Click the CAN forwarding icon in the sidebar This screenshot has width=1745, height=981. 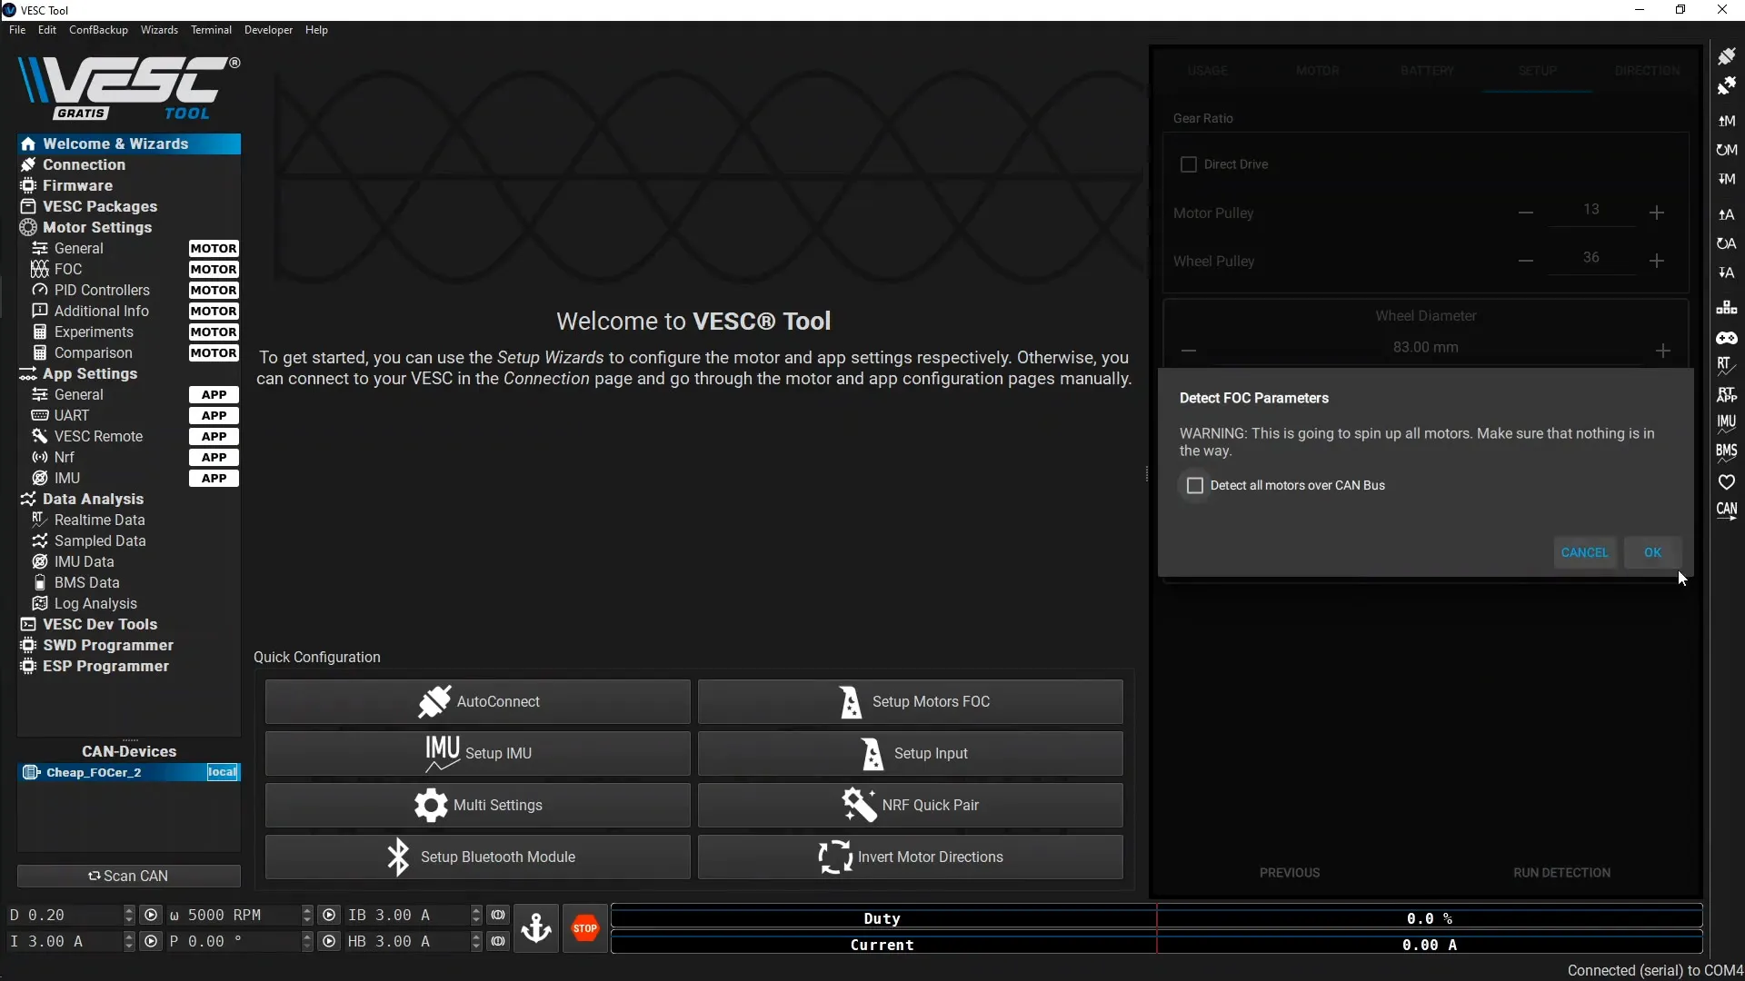coord(1728,510)
